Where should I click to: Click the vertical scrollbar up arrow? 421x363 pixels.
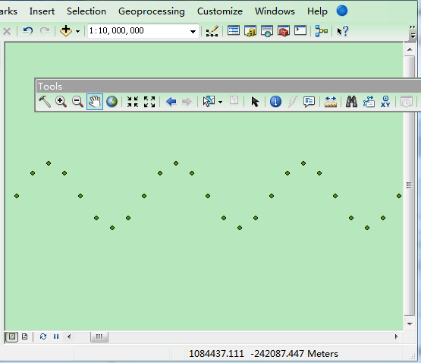[410, 49]
